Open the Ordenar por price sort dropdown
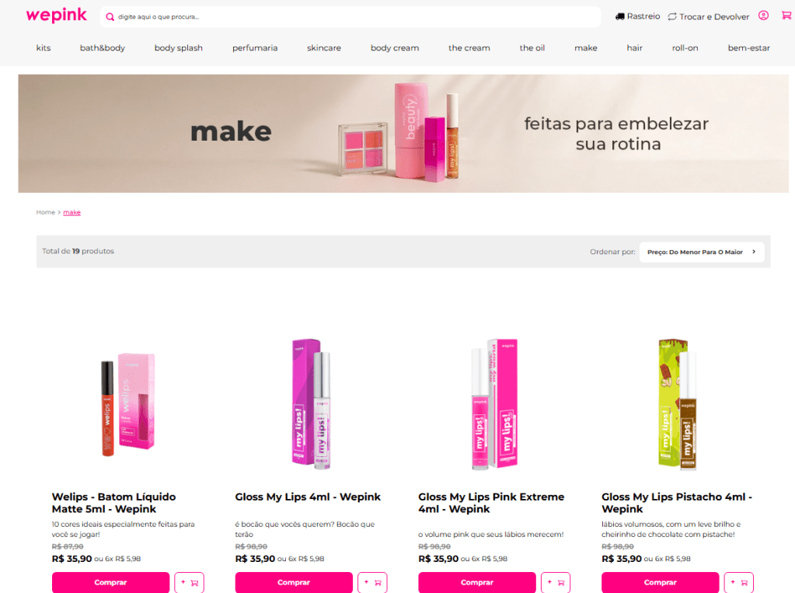This screenshot has width=795, height=593. (x=702, y=252)
